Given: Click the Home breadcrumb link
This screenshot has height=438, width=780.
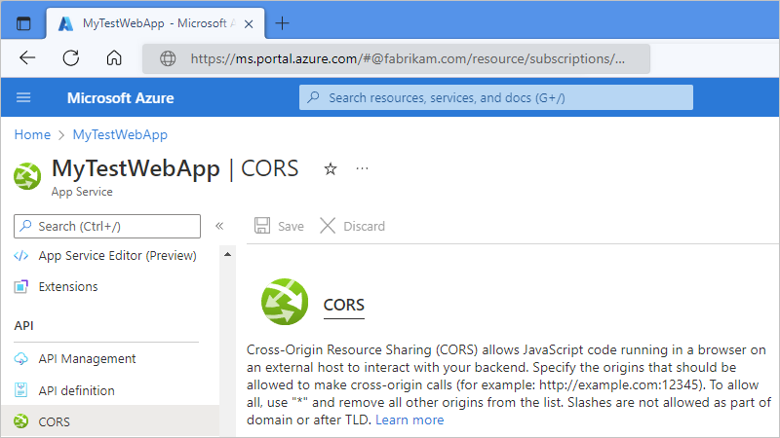Looking at the screenshot, I should [x=32, y=134].
